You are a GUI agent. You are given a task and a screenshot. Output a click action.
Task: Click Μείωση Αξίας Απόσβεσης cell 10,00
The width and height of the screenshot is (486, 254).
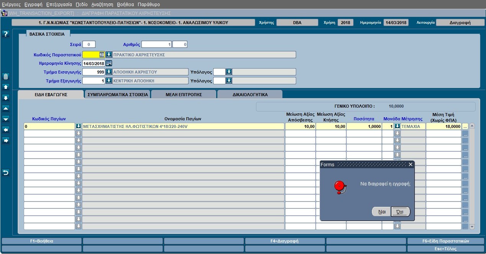point(300,126)
